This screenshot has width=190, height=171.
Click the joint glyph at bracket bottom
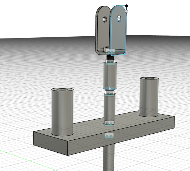[x=110, y=52]
